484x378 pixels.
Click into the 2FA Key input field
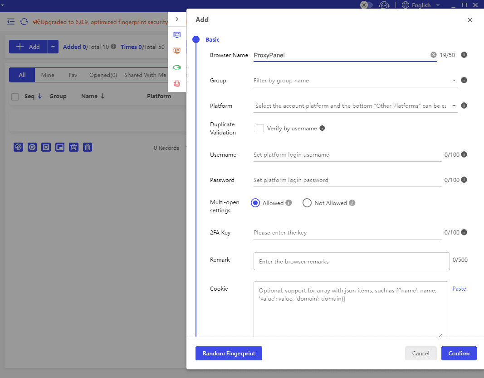coord(347,233)
